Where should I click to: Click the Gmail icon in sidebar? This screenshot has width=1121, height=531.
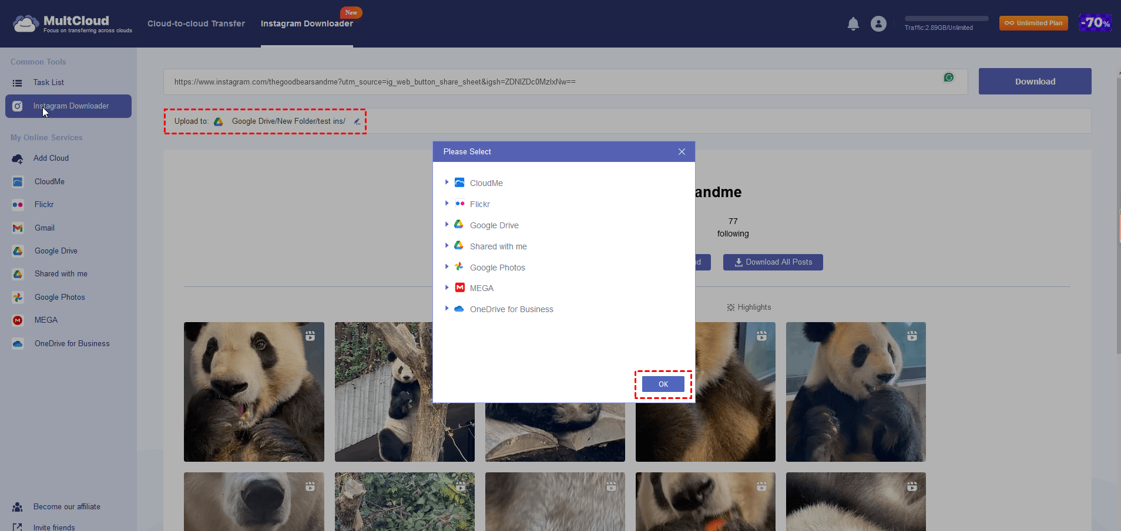18,228
